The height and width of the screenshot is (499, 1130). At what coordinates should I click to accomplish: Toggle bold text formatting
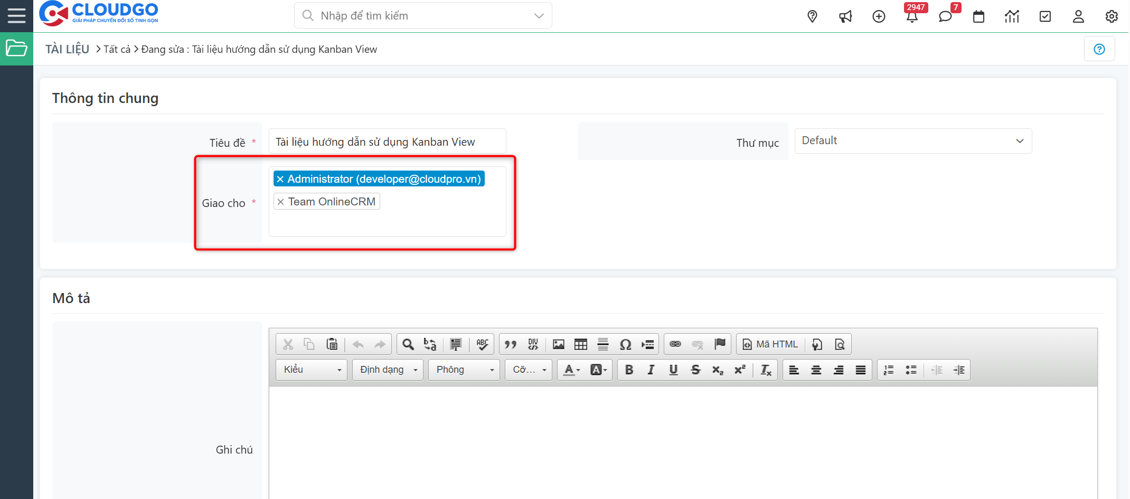pyautogui.click(x=628, y=370)
